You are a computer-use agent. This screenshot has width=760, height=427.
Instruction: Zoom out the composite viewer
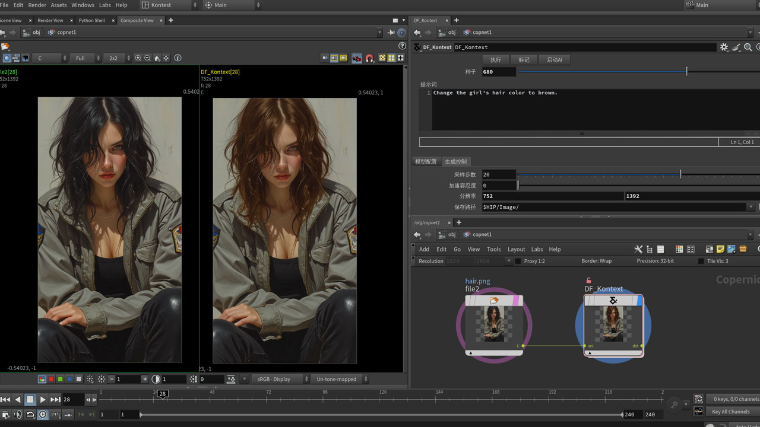tap(147, 58)
